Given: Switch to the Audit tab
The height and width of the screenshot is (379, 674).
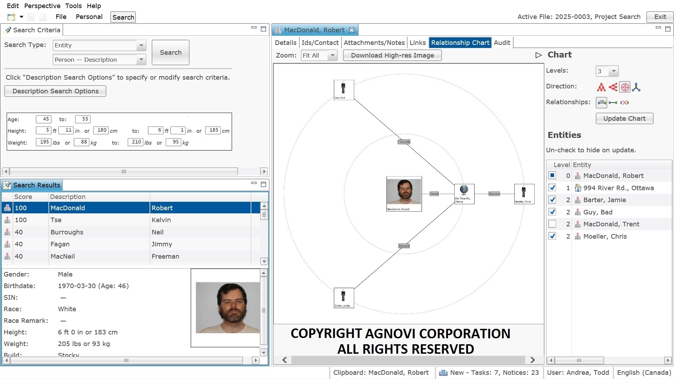Looking at the screenshot, I should [502, 42].
